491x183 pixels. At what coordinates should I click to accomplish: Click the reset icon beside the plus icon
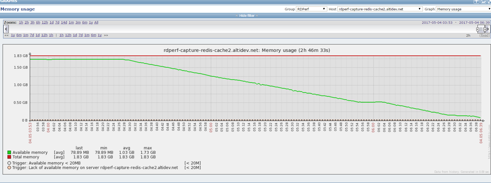483,2
